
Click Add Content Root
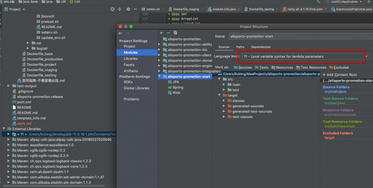pyautogui.click(x=340, y=75)
